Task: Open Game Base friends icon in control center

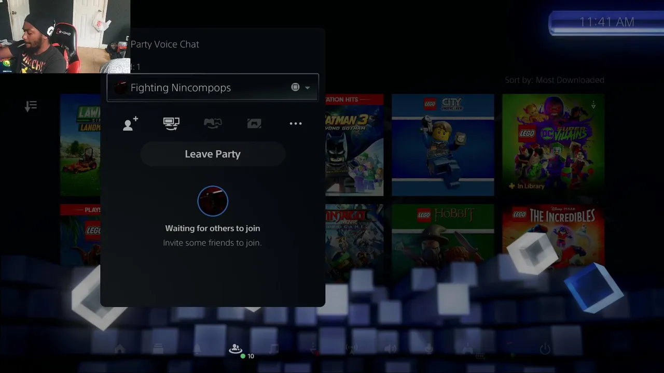Action: click(x=236, y=349)
